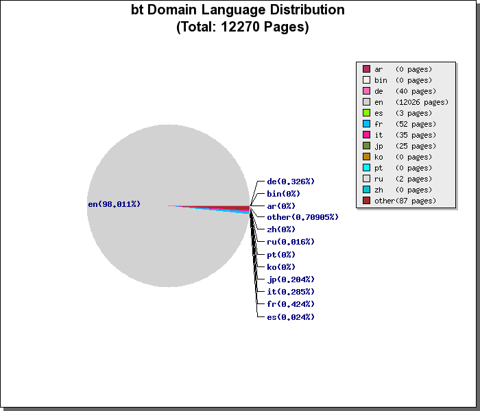The height and width of the screenshot is (411, 480).
Task: Click legend entry 'ru (2 pages)'
Action: point(397,179)
